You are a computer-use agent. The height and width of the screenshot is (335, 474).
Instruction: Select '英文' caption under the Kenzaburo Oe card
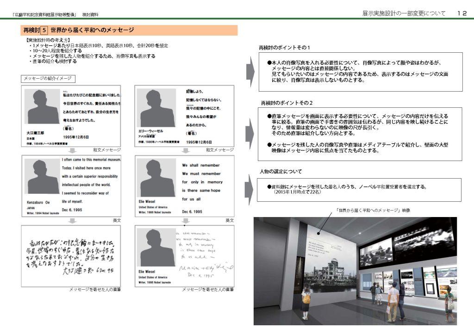point(117,221)
